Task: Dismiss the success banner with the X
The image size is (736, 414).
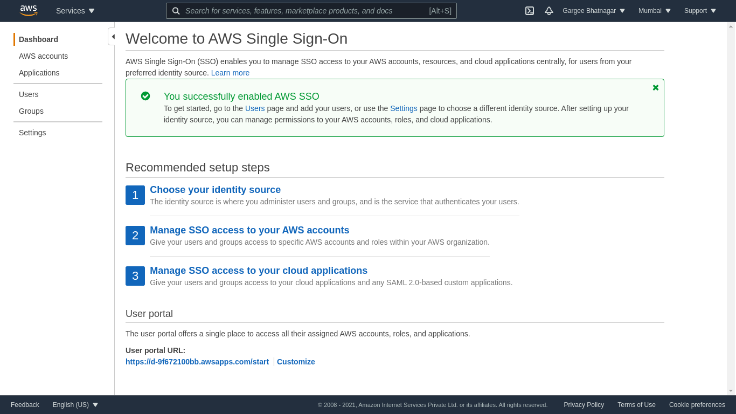Action: pos(655,88)
